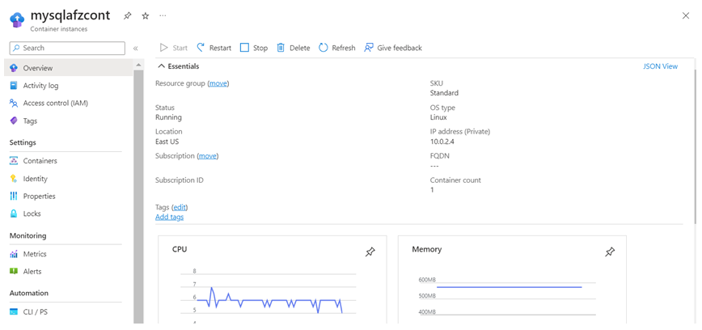Open the Containers settings page
The width and height of the screenshot is (702, 330).
(40, 161)
